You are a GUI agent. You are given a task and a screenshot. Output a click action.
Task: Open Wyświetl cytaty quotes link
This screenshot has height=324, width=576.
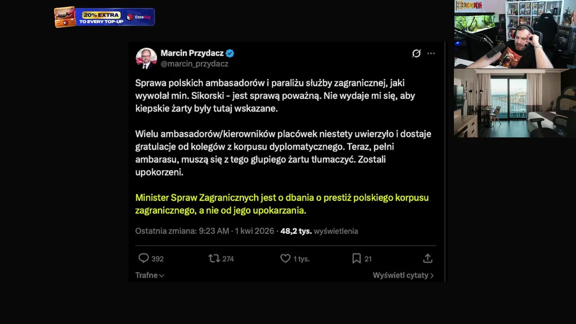click(x=403, y=275)
